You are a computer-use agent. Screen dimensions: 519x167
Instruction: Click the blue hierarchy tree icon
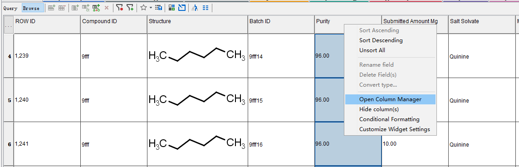point(195,8)
